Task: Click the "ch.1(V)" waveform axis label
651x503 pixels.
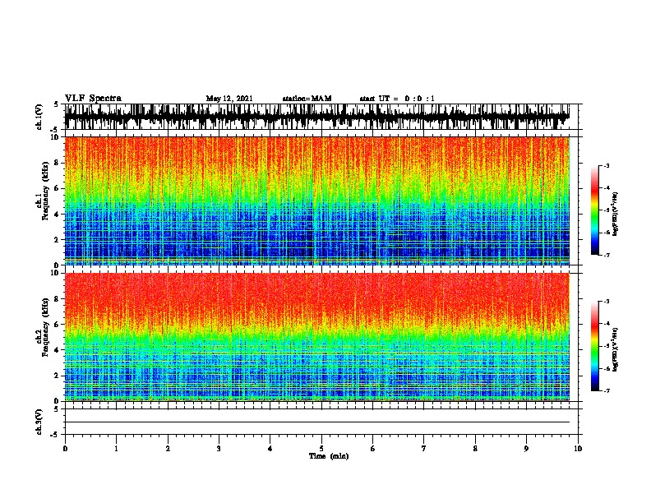Action: (39, 117)
